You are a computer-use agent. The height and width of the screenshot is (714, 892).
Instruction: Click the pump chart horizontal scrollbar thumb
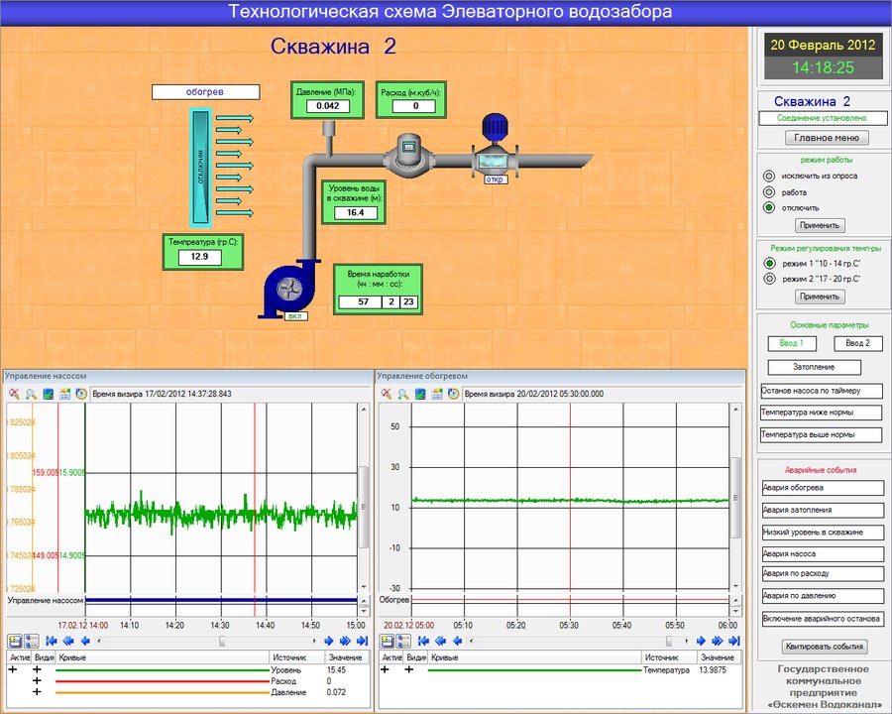pos(222,642)
